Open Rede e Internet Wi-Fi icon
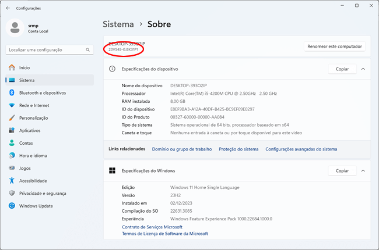 (12, 105)
